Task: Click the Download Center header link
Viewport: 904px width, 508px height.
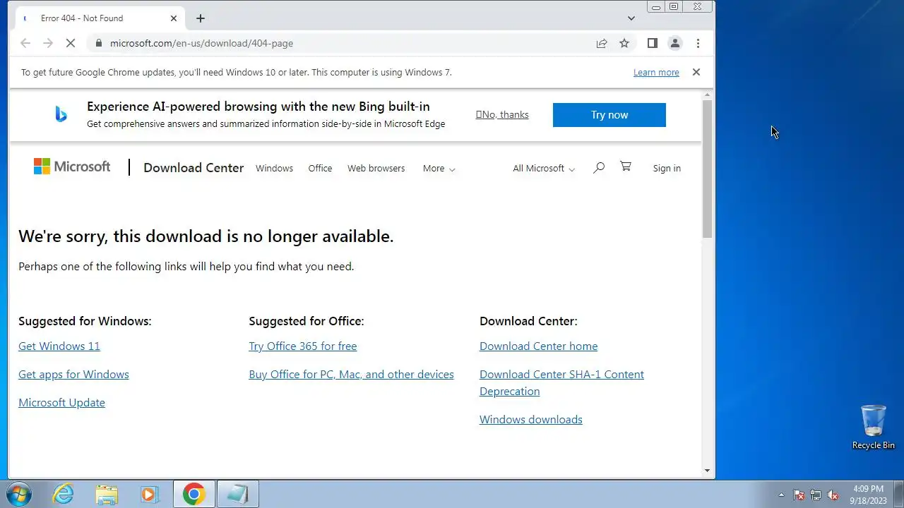Action: (194, 167)
